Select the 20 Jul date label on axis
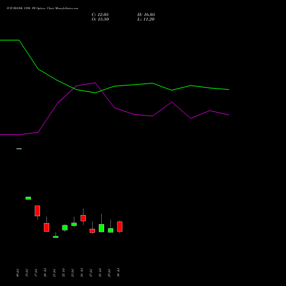Image resolution: width=286 pixels, height=286 pixels. [x=45, y=272]
